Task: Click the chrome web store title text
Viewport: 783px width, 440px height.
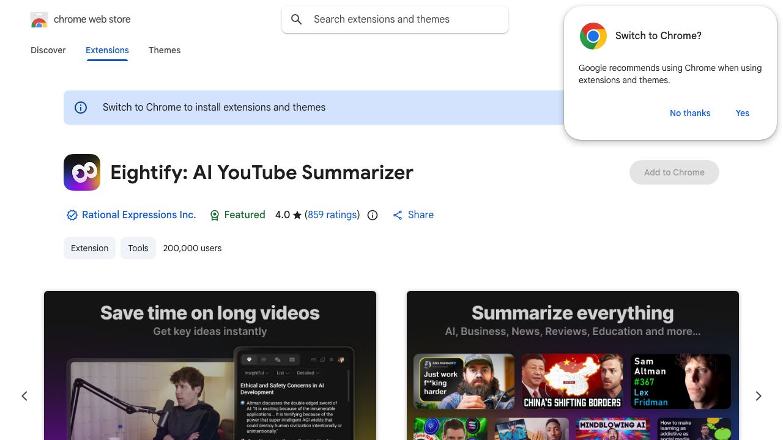Action: pyautogui.click(x=92, y=20)
